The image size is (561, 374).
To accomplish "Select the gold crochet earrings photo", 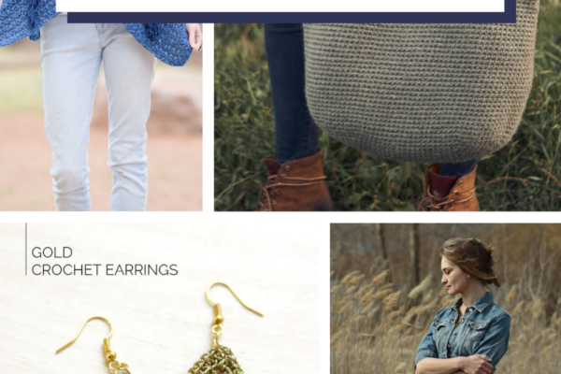I will coord(159,299).
